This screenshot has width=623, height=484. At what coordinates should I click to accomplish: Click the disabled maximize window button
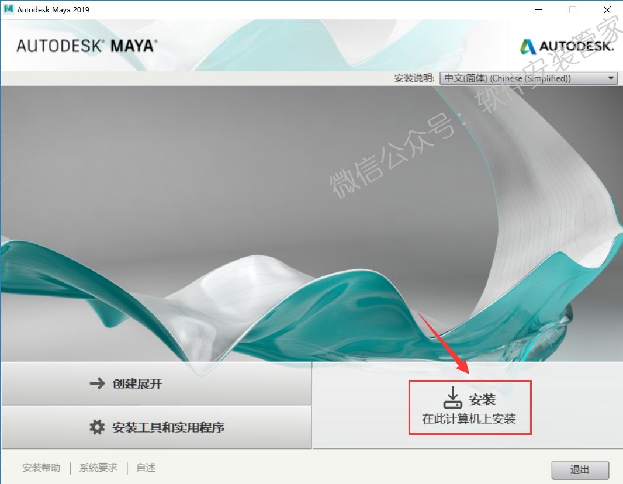coord(573,9)
